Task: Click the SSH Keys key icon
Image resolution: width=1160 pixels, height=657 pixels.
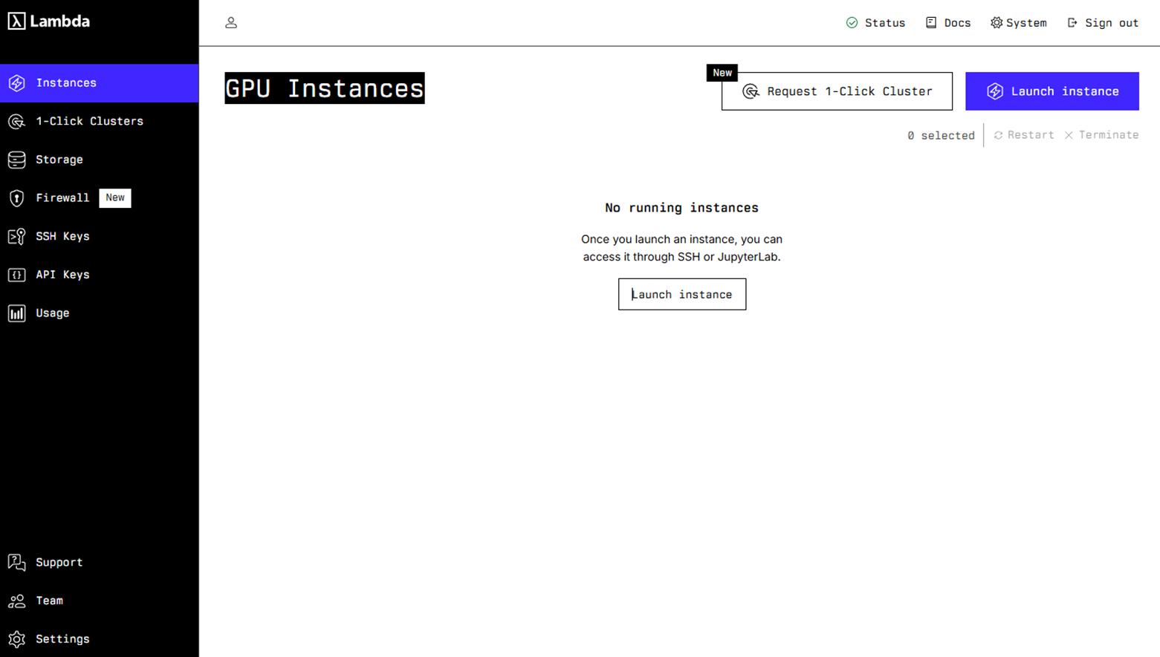Action: tap(16, 236)
